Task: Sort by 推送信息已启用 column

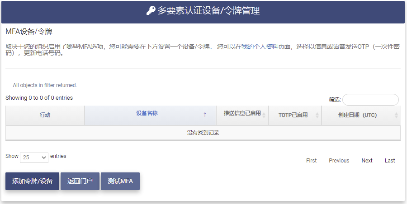Action: (242, 116)
